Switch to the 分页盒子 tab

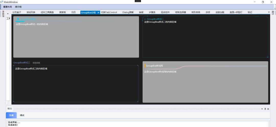click(17, 12)
